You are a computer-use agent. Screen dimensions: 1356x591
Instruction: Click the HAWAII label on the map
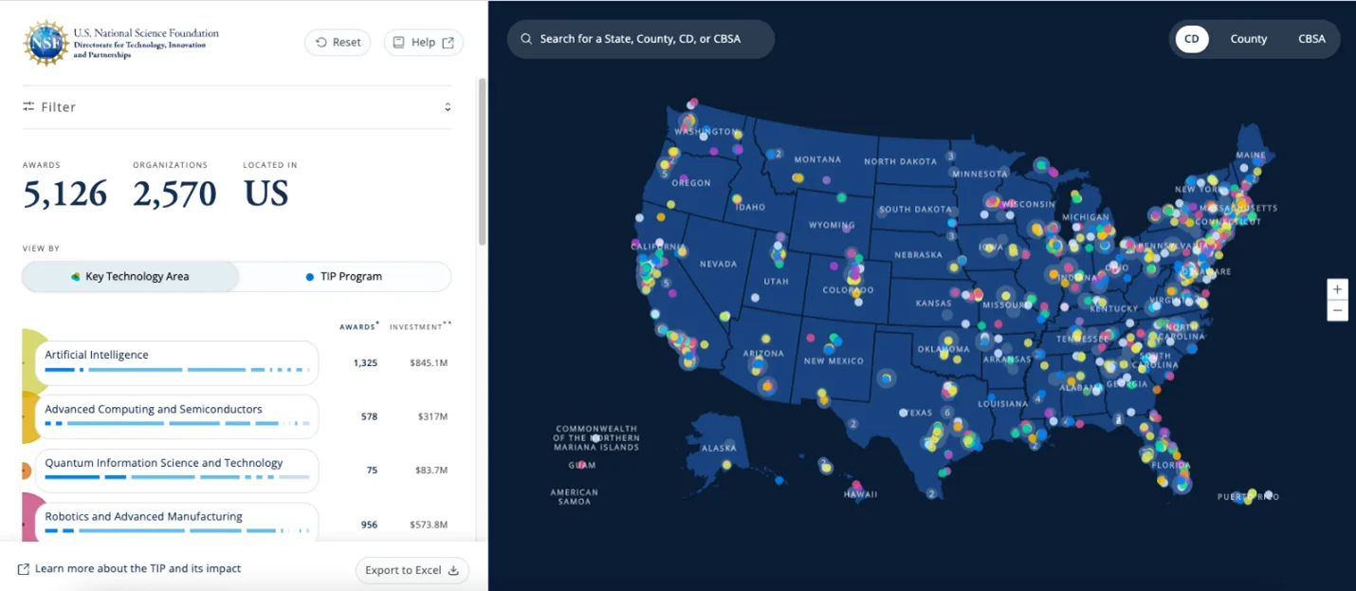(x=861, y=494)
